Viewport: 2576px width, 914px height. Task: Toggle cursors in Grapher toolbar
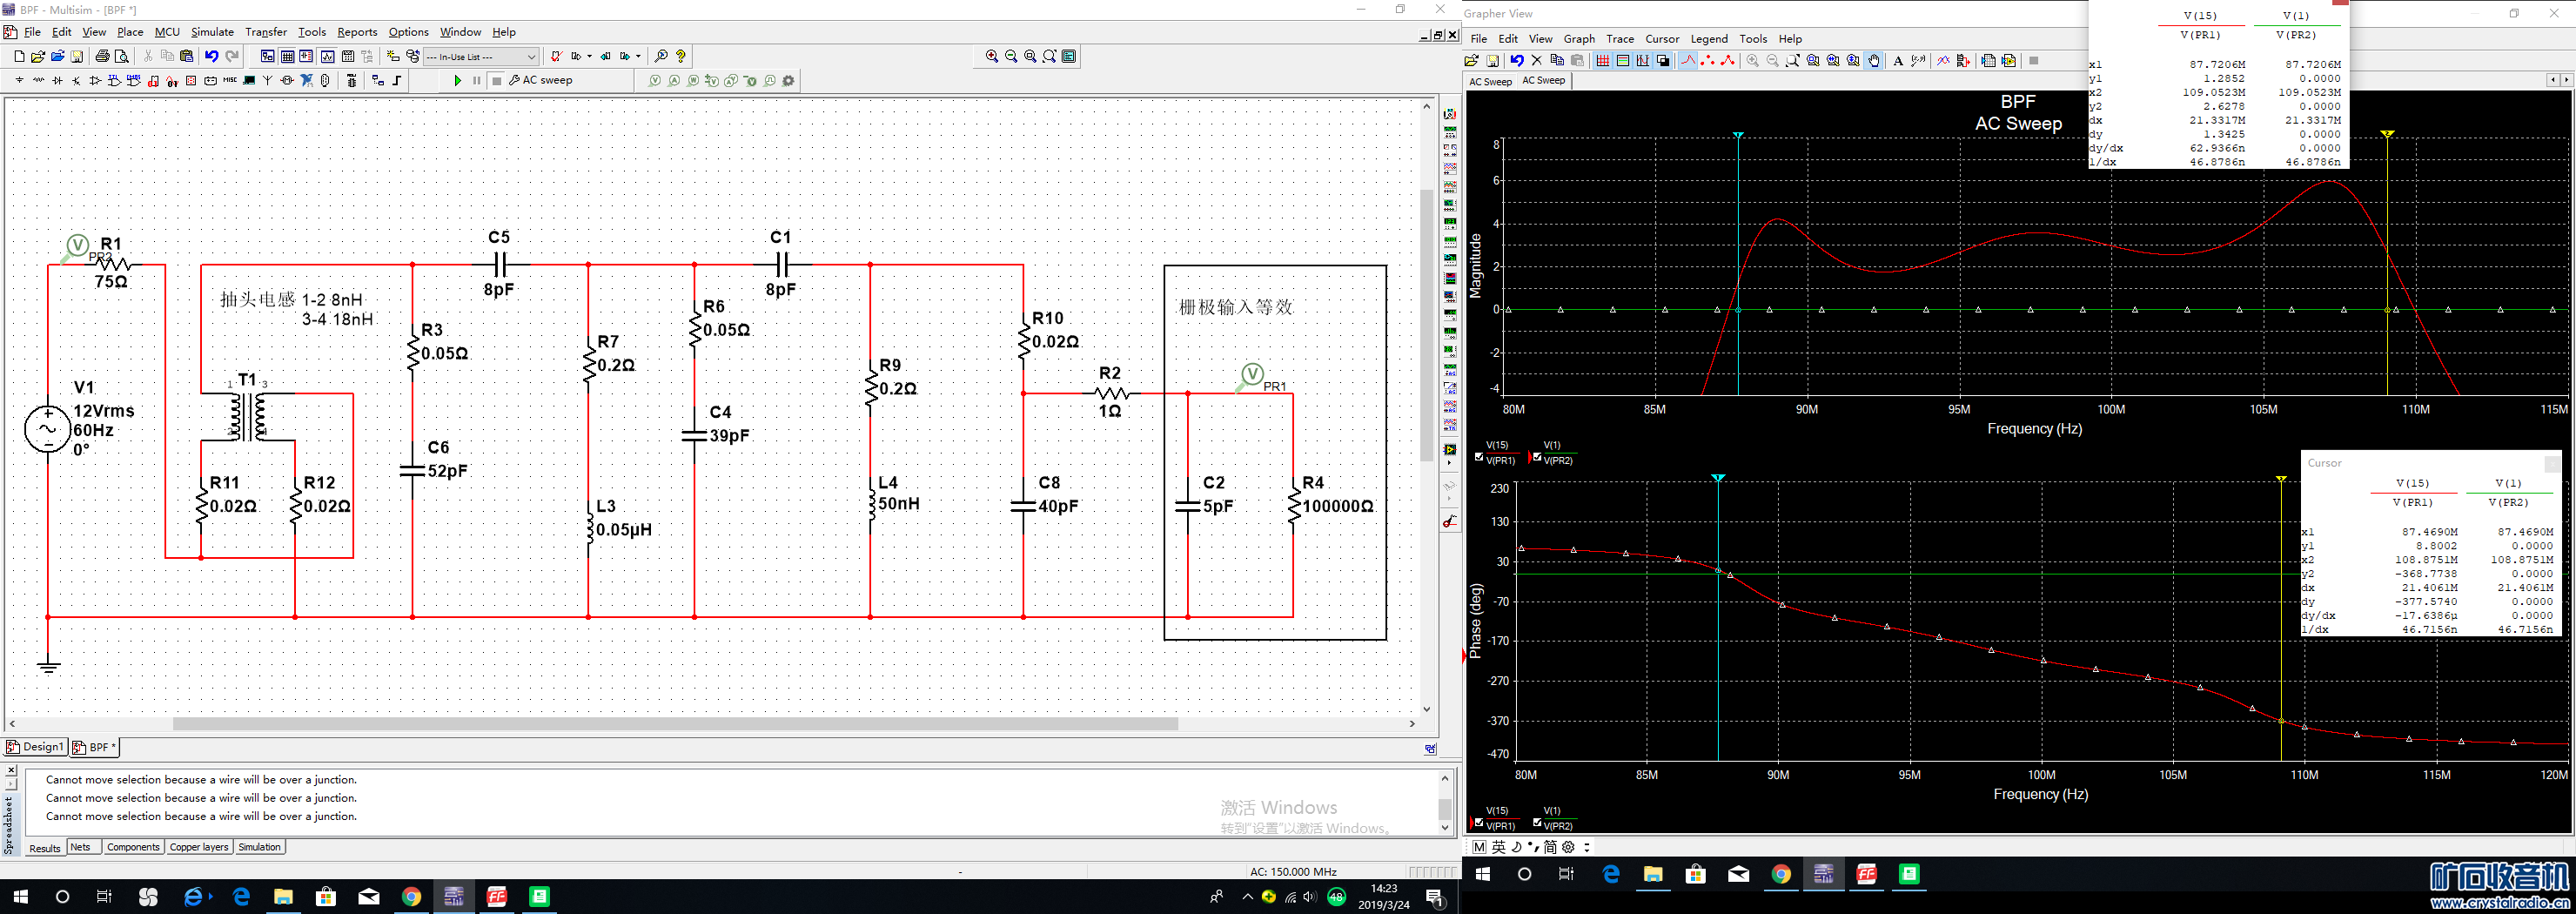(x=1643, y=61)
